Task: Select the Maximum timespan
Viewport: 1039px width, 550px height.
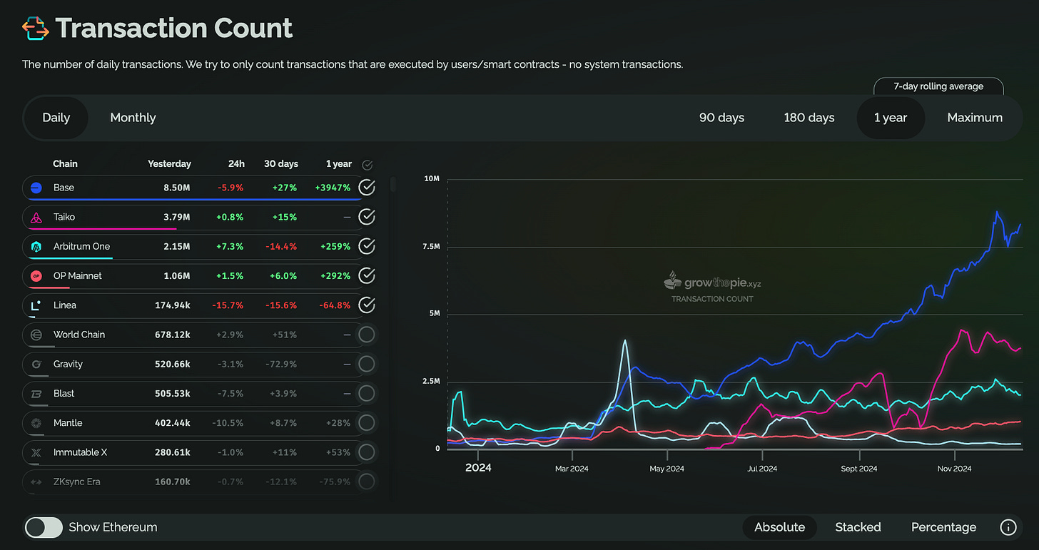Action: point(975,118)
